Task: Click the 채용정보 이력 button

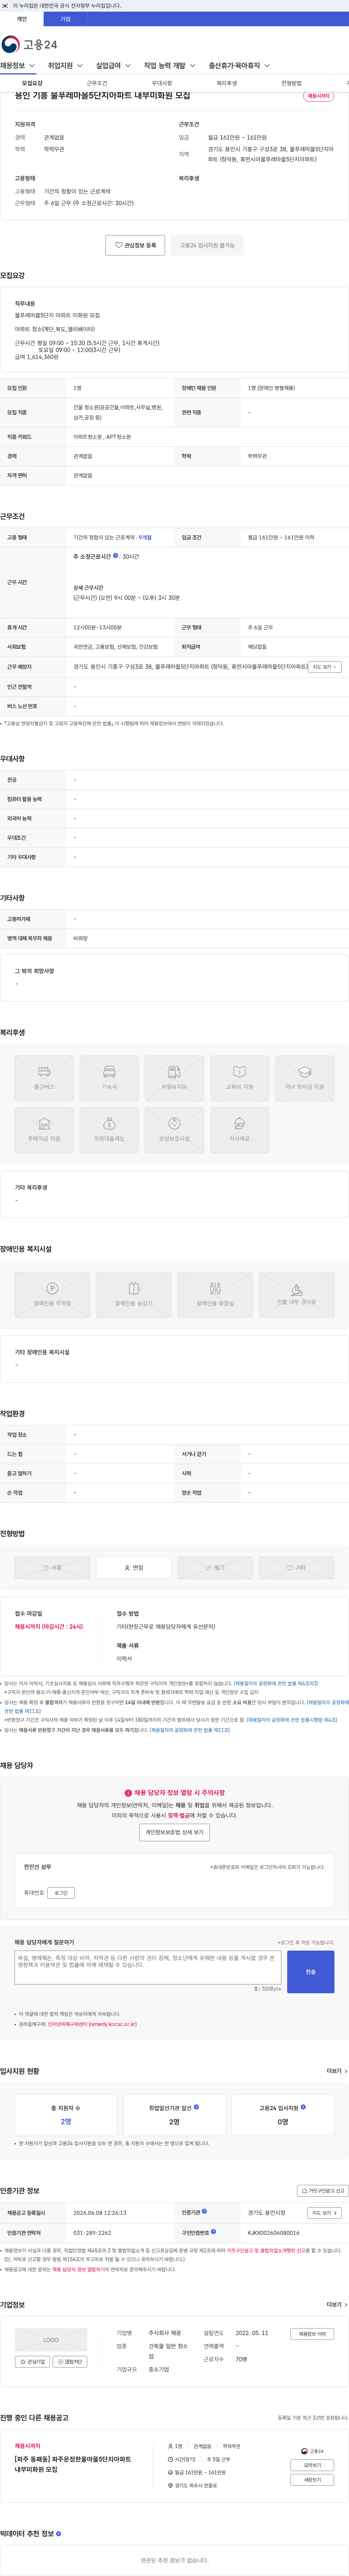Action: click(312, 2334)
